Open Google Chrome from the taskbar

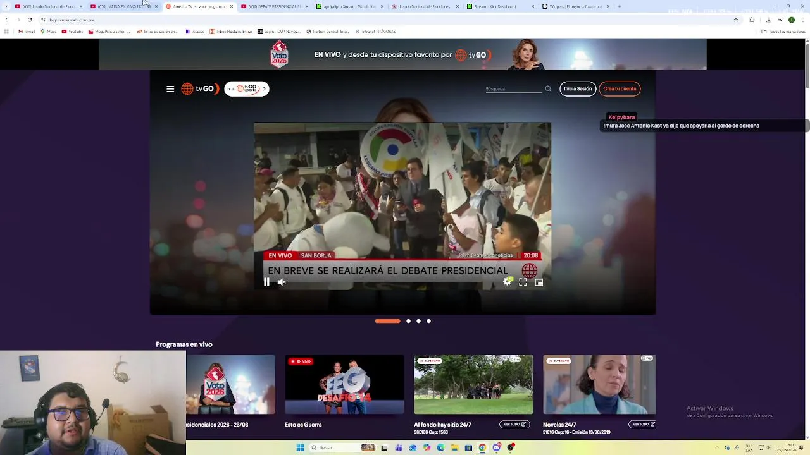tap(482, 447)
